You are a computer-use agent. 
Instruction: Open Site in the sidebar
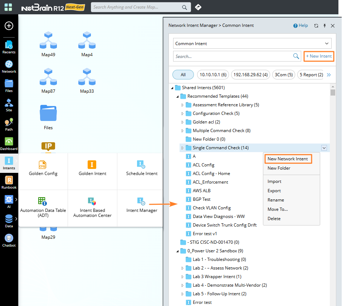pos(9,105)
